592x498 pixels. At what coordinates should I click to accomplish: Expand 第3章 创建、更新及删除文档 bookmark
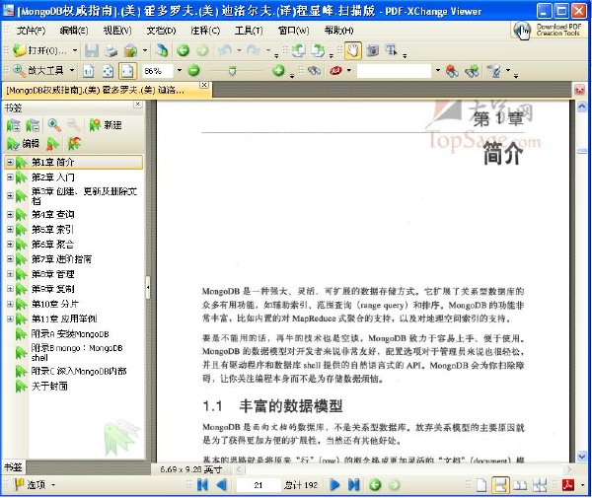tap(10, 196)
